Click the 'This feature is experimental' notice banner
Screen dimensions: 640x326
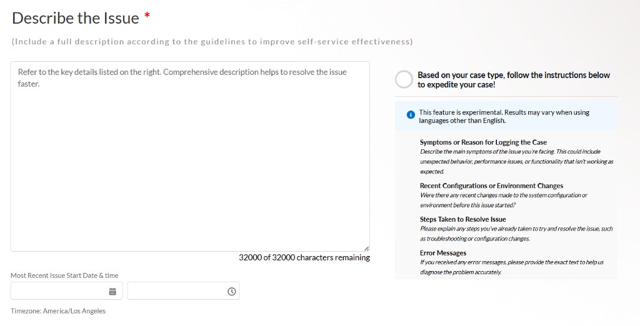coord(506,116)
